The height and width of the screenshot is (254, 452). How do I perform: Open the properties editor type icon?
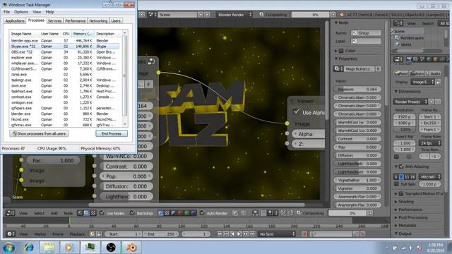[x=398, y=59]
